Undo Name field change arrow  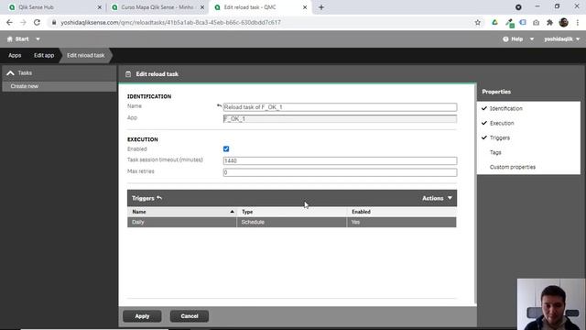[219, 106]
